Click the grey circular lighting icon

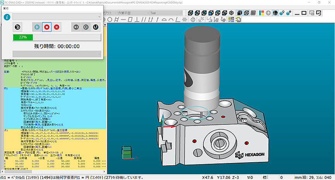tap(268, 13)
